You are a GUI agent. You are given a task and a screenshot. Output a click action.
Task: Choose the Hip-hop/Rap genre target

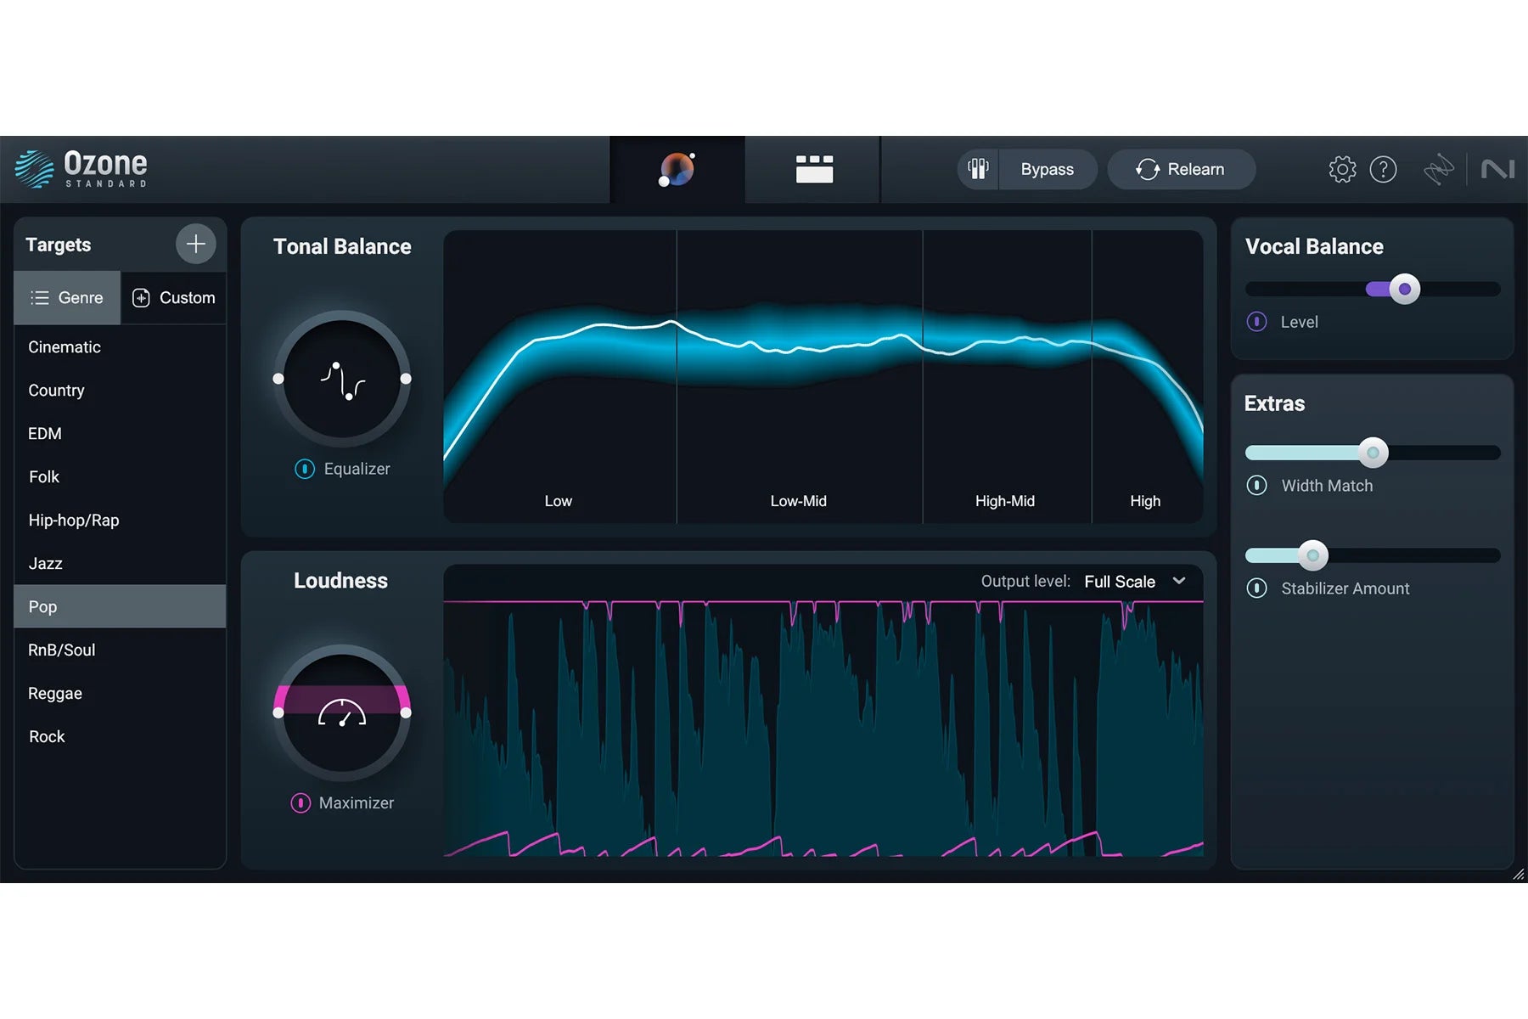point(74,521)
